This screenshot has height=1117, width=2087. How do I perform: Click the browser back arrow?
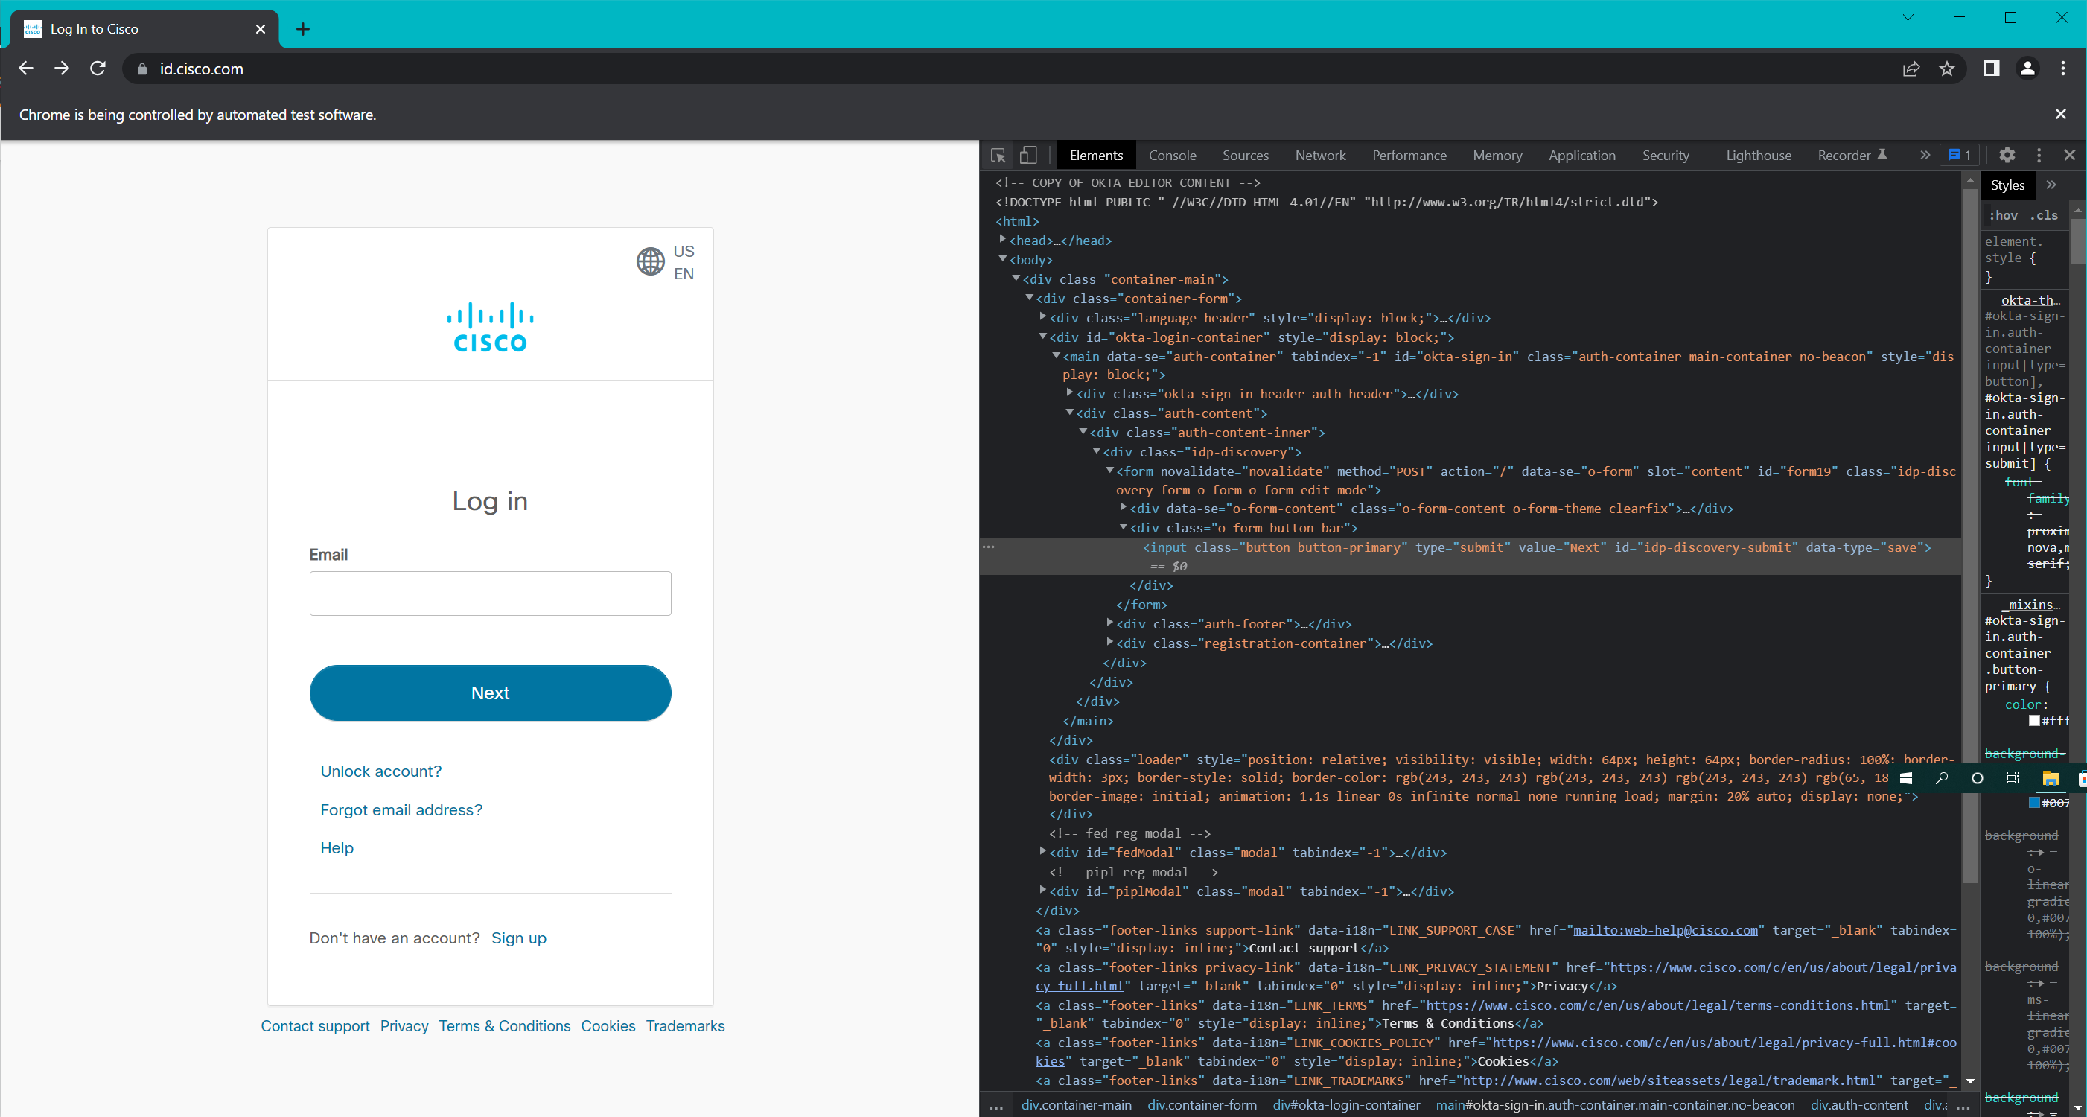point(26,69)
